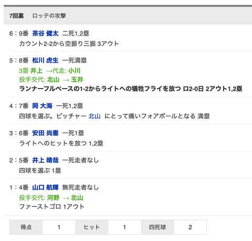Select the ロッテの攻撃 header text
This screenshot has width=252, height=241.
click(x=49, y=16)
